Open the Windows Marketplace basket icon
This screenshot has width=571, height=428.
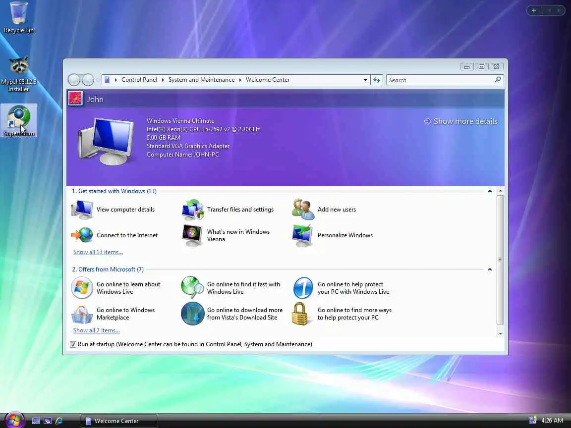[x=82, y=314]
